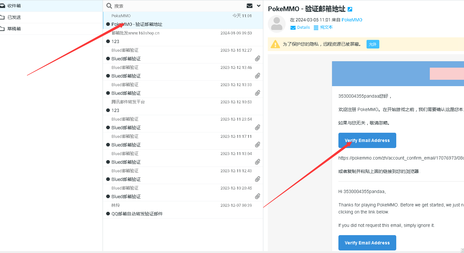464x253 pixels.
Task: Click the 今天 11:01 timestamp
Action: click(242, 16)
